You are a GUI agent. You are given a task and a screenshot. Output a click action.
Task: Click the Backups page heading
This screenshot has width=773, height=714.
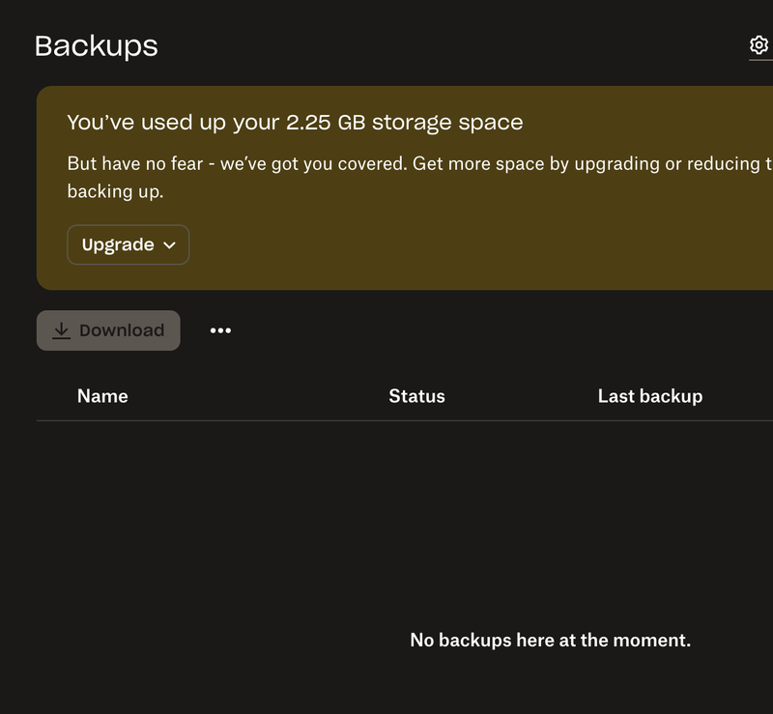coord(96,45)
